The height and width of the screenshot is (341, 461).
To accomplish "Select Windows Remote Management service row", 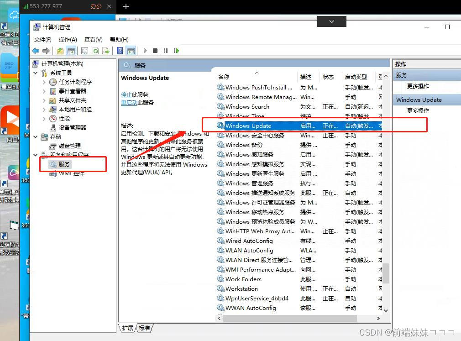I will [299, 97].
